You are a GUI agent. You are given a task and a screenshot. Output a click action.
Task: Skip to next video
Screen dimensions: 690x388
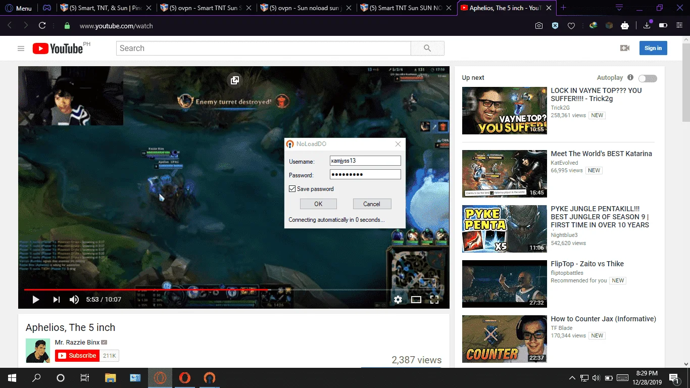point(56,300)
